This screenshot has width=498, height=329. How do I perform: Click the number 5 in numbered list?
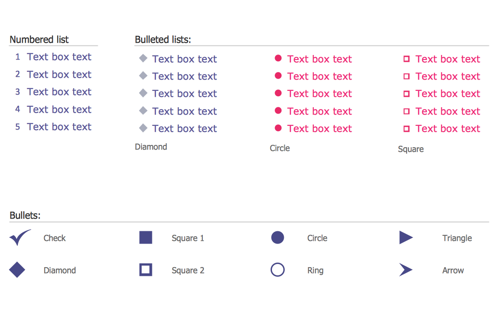point(18,127)
